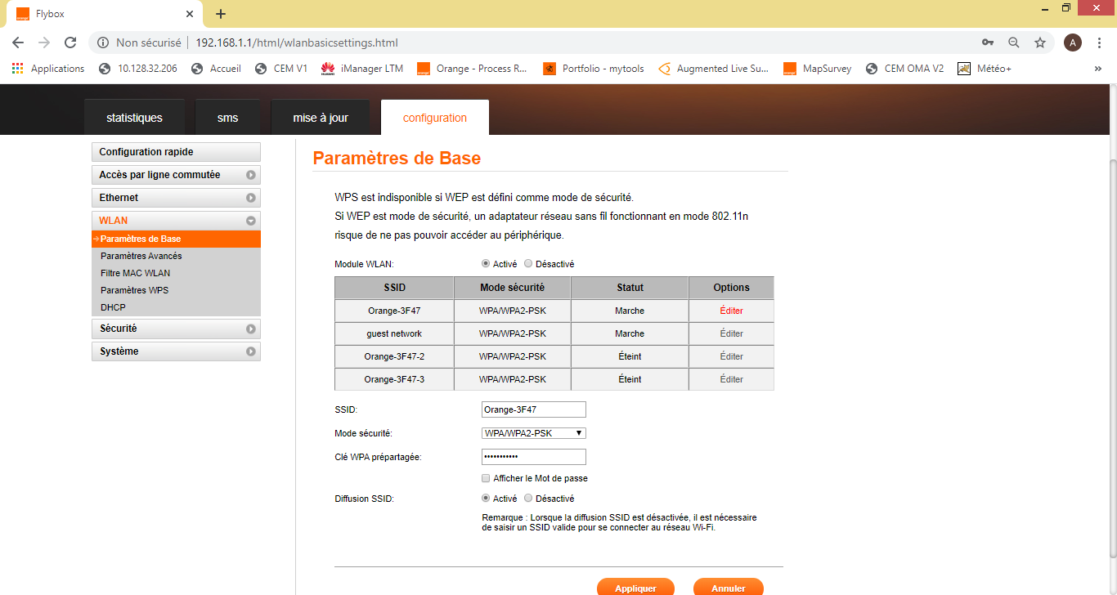Open Filtre MAC WLAN in sidebar
This screenshot has height=595, width=1117.
[136, 273]
